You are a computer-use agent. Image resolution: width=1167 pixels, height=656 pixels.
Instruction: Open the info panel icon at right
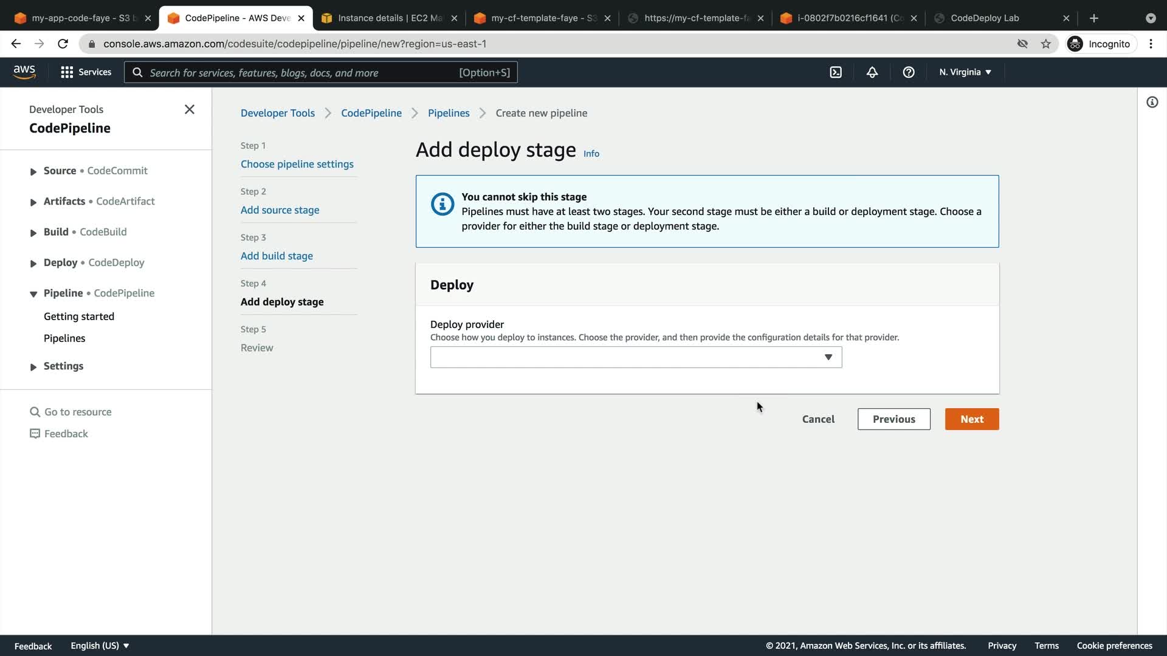point(1152,102)
